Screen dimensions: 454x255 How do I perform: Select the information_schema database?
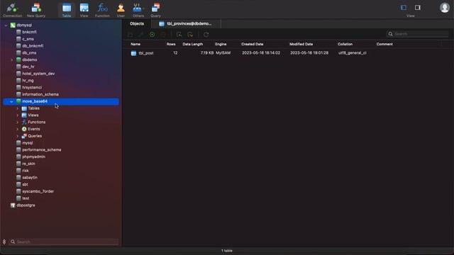40,94
